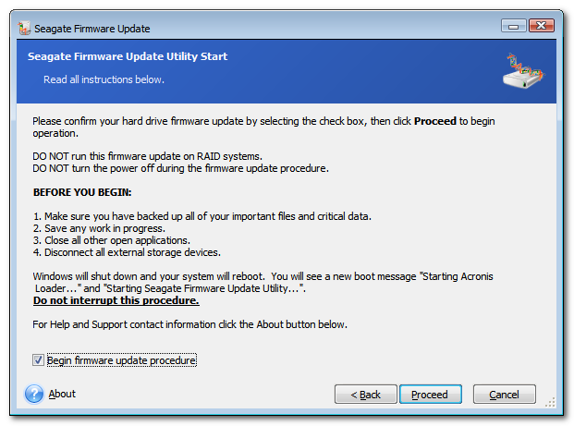
Task: Click the 'Read all instructions below.' subtitle
Action: (x=104, y=79)
